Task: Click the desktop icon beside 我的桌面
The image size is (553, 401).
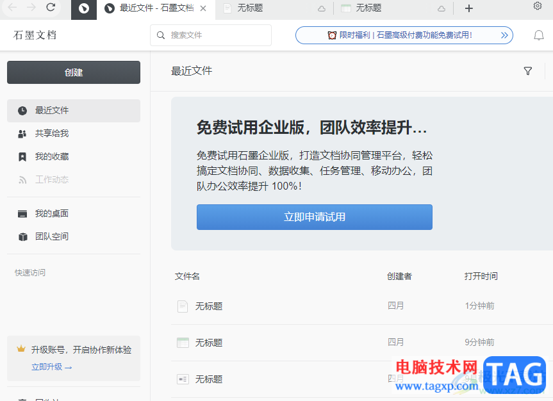Action: (22, 214)
